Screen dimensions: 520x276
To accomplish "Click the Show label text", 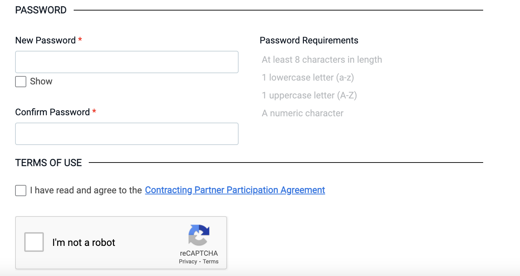I will click(41, 81).
